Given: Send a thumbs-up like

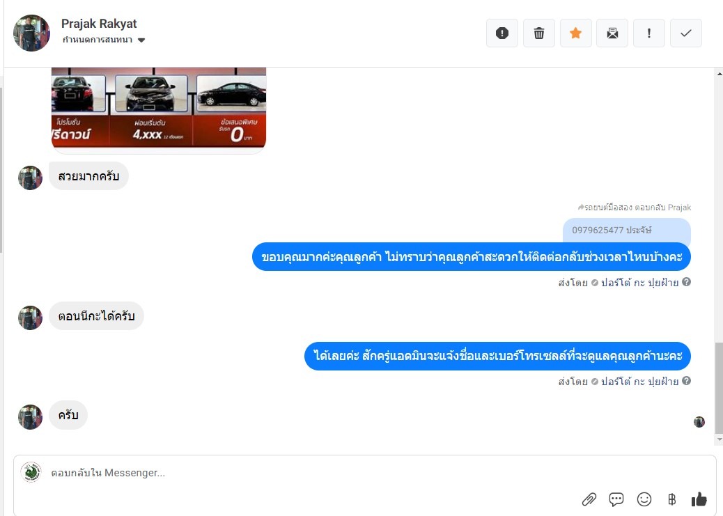Looking at the screenshot, I should (699, 499).
